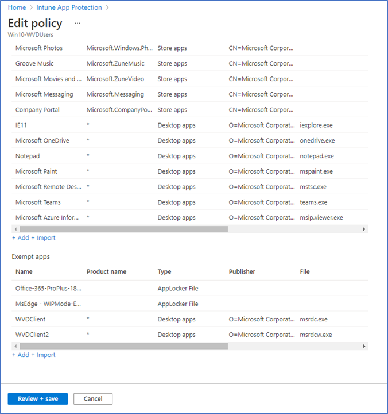Click Win10-WVDUsers policy subtitle

click(30, 34)
